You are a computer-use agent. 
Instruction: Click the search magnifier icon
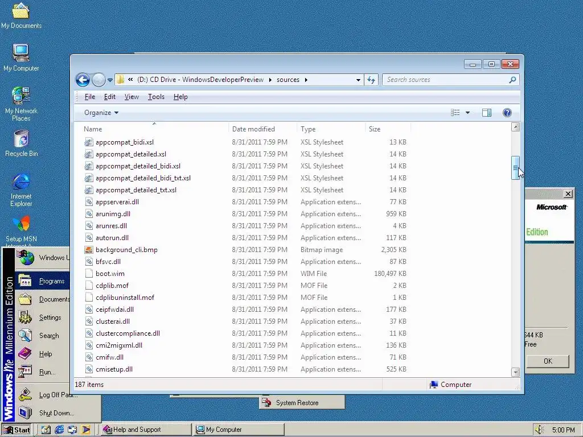(513, 80)
